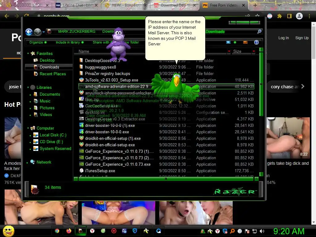Collapse the Libraries group

[28, 87]
